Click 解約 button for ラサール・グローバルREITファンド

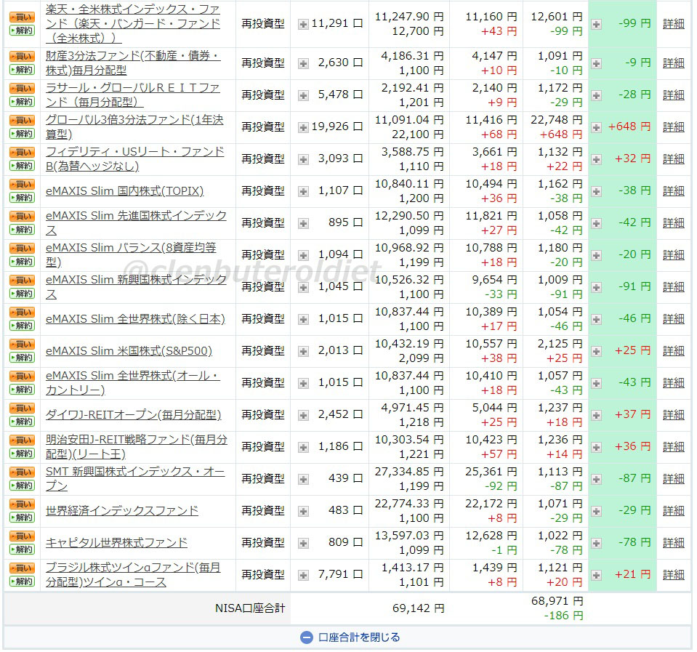23,101
